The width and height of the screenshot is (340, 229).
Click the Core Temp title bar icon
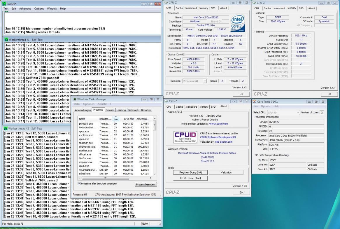point(255,102)
